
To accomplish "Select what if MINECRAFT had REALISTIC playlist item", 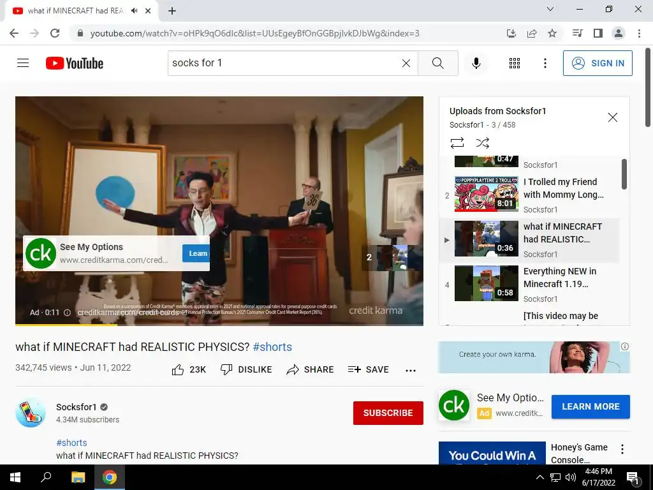I will (x=530, y=240).
